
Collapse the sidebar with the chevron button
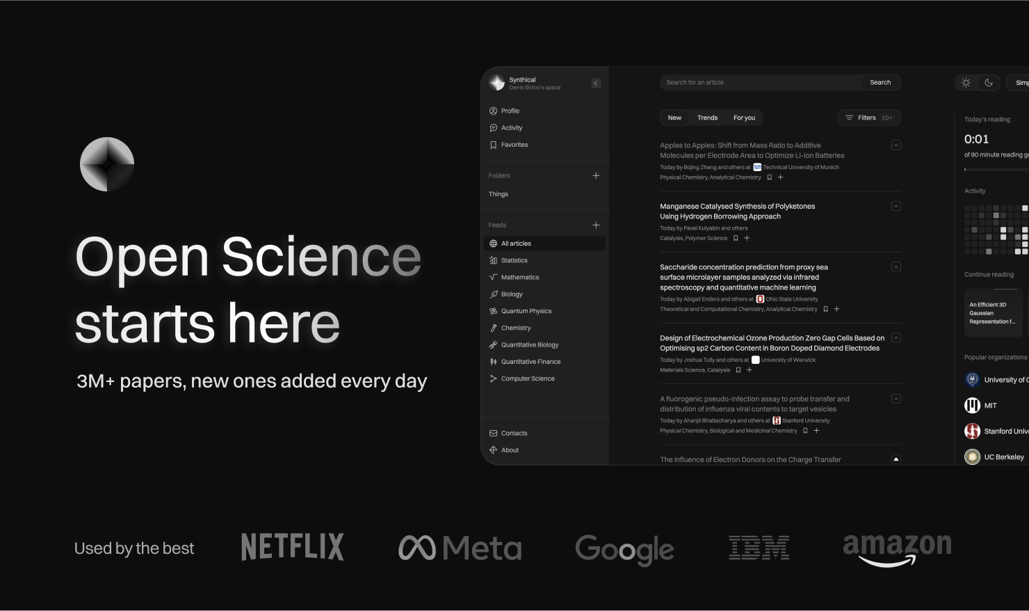coord(596,83)
